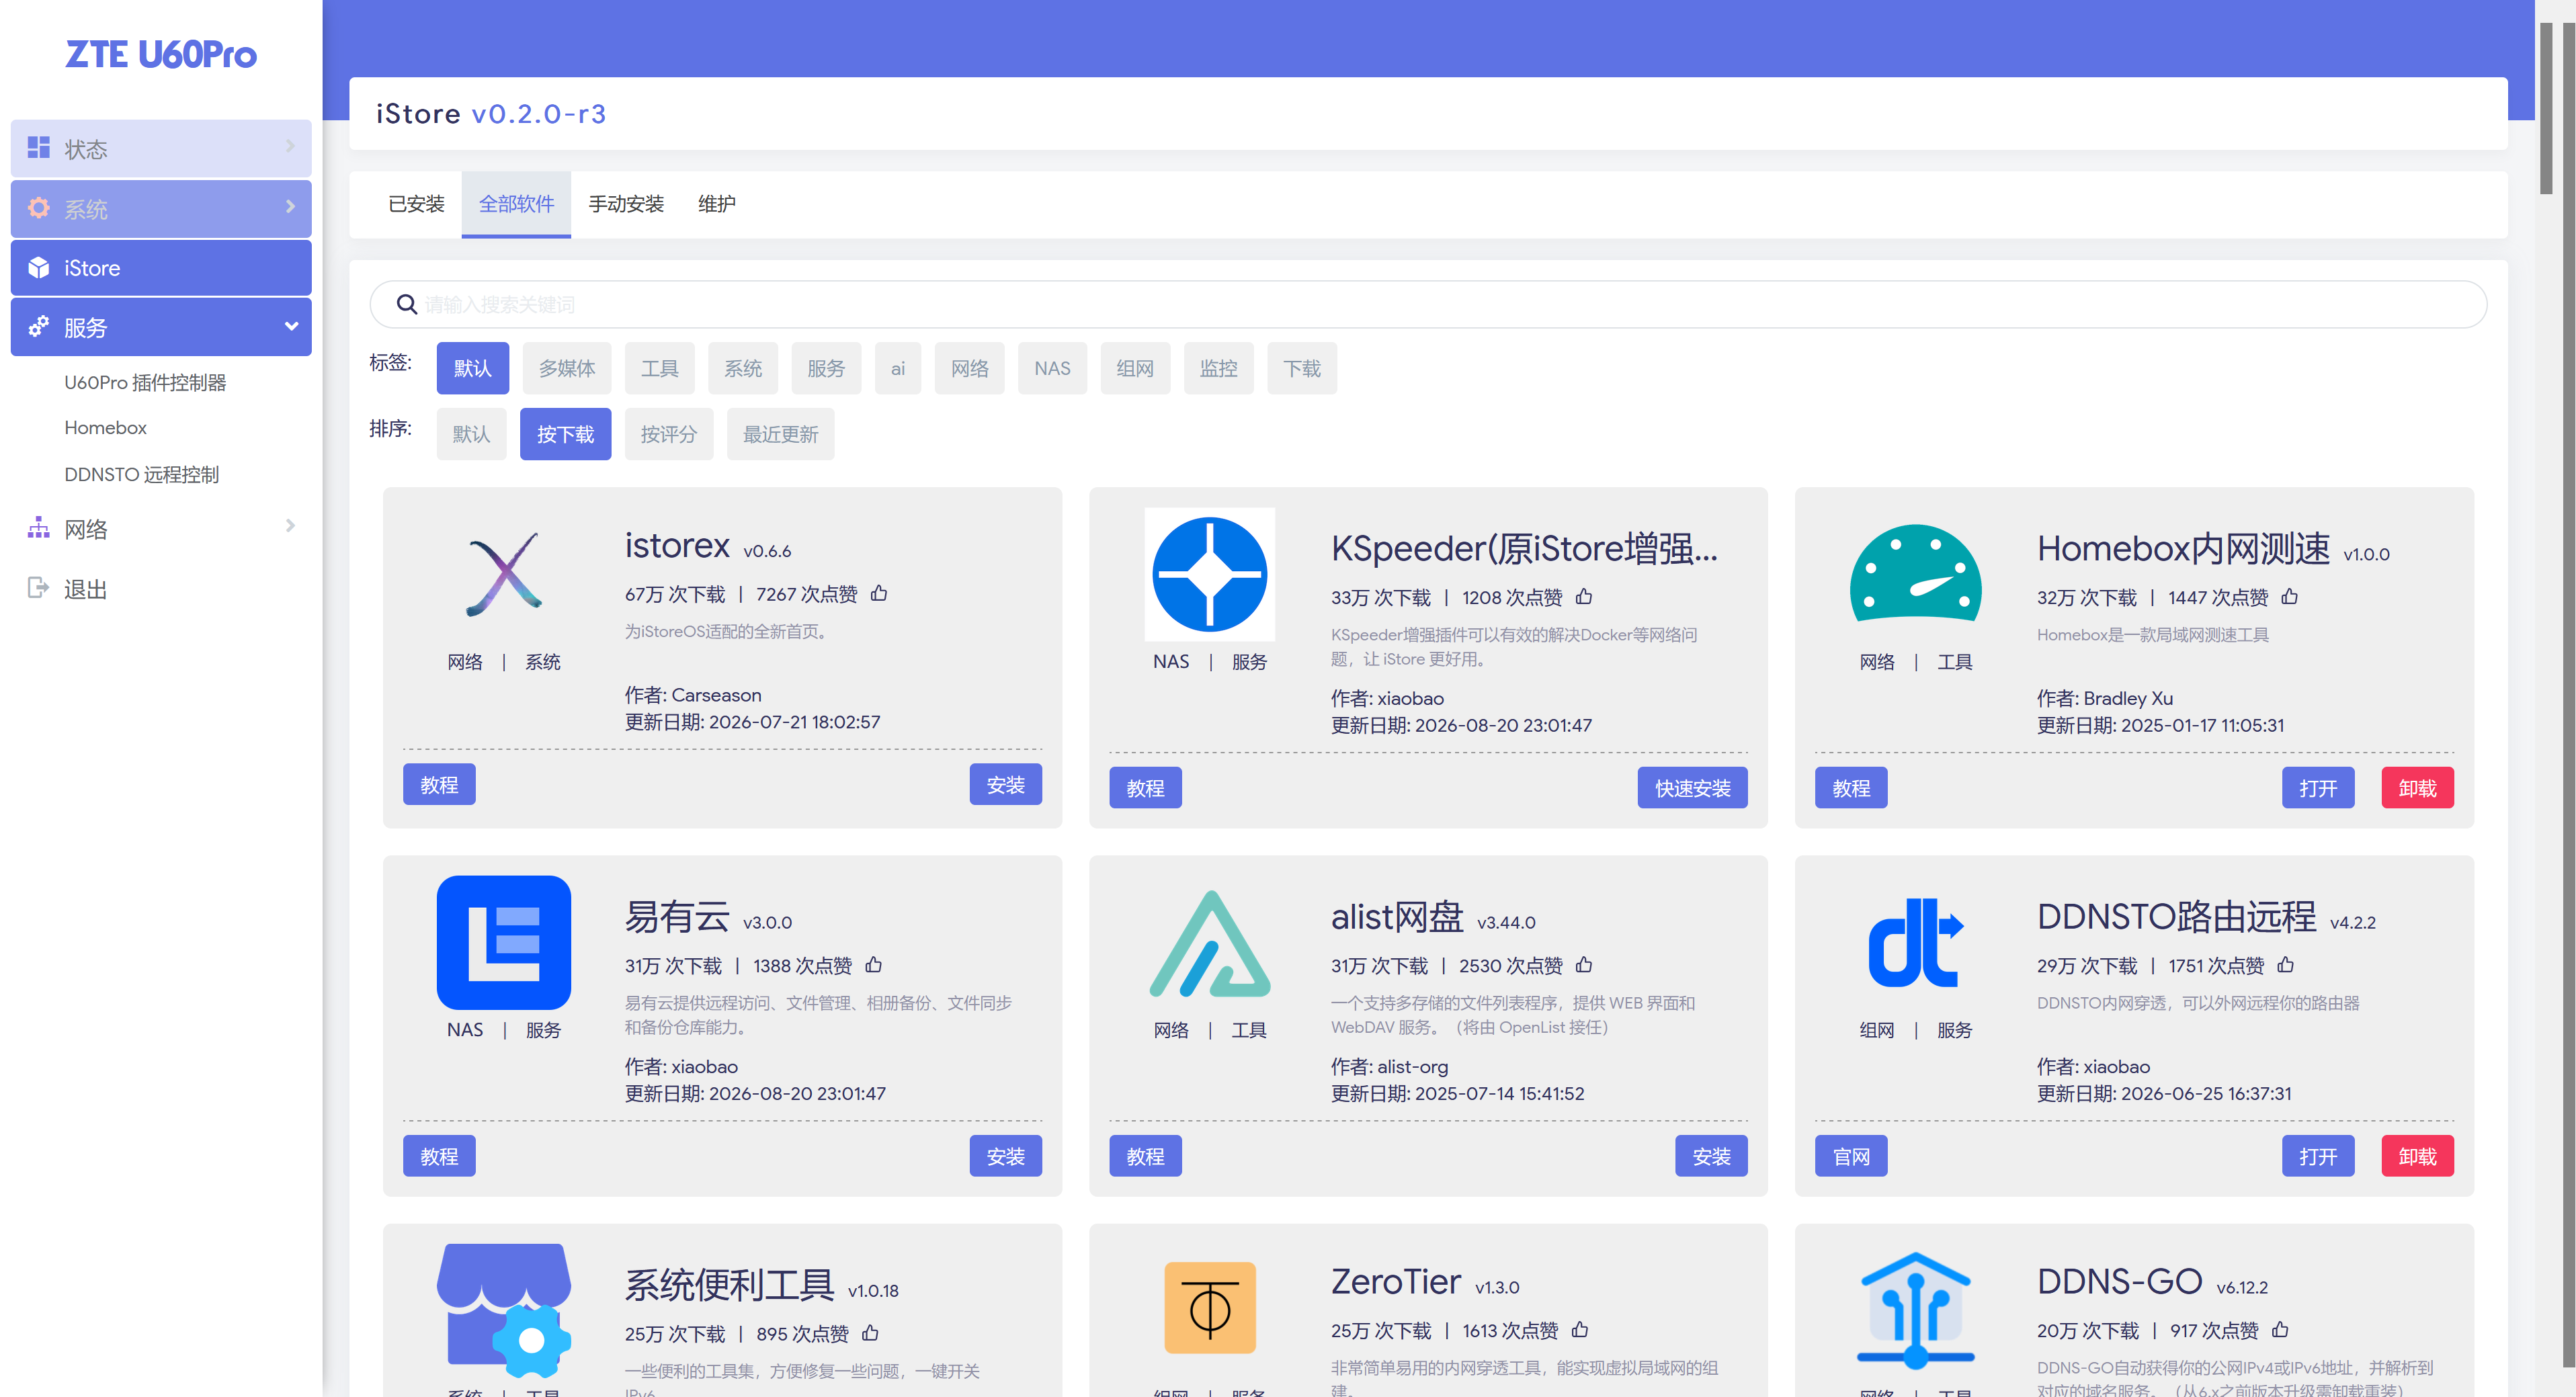Uninstall Homebox内网测速
Viewport: 2576px width, 1397px height.
coord(2417,788)
